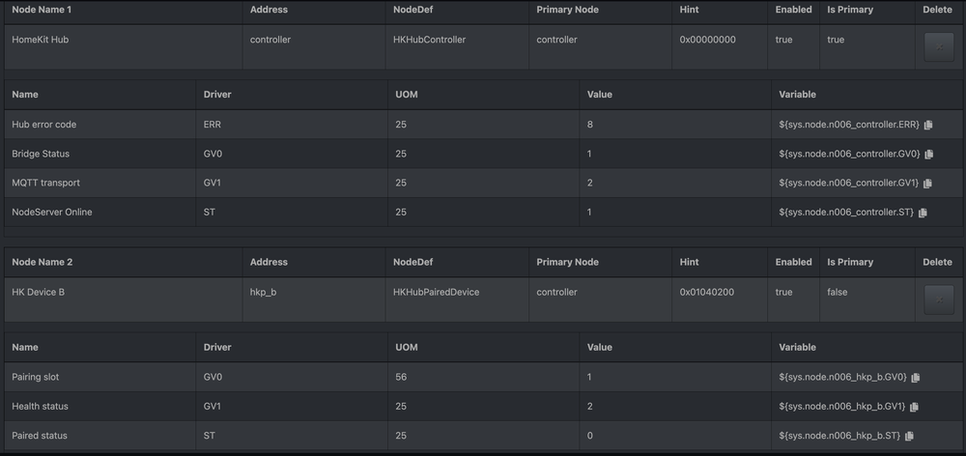Copy the NodeServer Online ST variable

pos(923,213)
